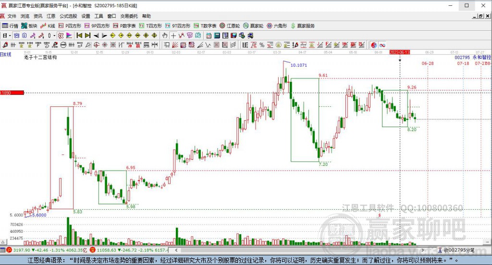Select the hand pan tool

tap(165, 36)
